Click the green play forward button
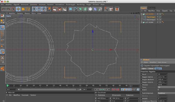 (x=103, y=90)
